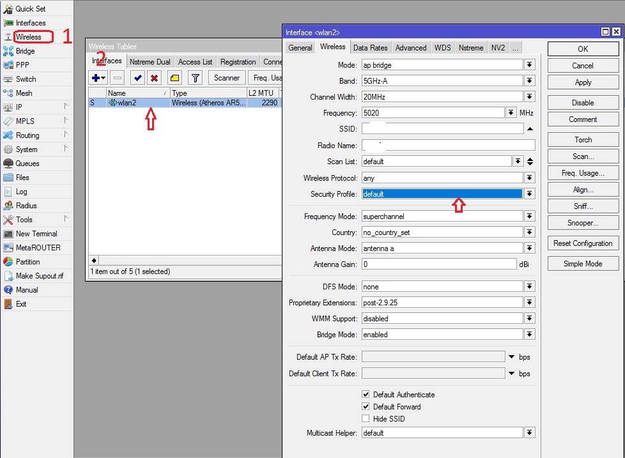
Task: Open New Terminal from sidebar
Action: click(x=36, y=234)
